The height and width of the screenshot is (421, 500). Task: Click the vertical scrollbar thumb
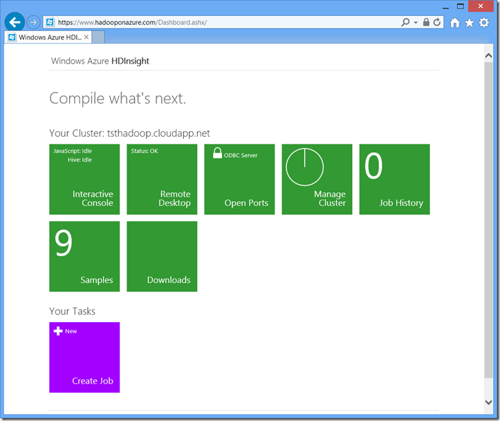click(x=488, y=220)
